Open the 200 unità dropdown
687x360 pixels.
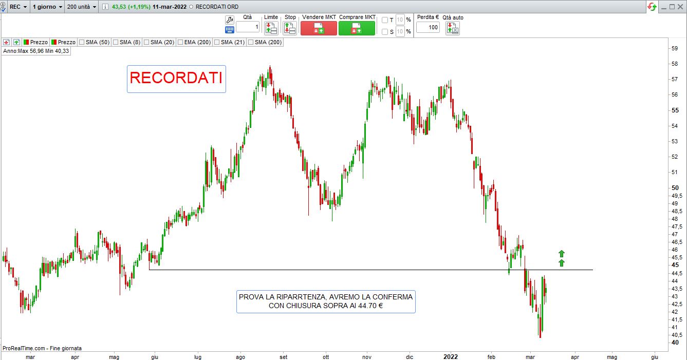click(x=81, y=7)
